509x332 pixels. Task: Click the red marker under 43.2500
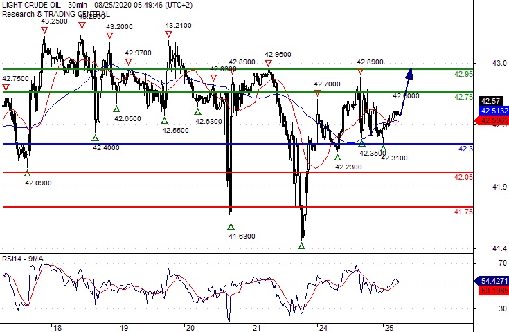click(x=44, y=30)
